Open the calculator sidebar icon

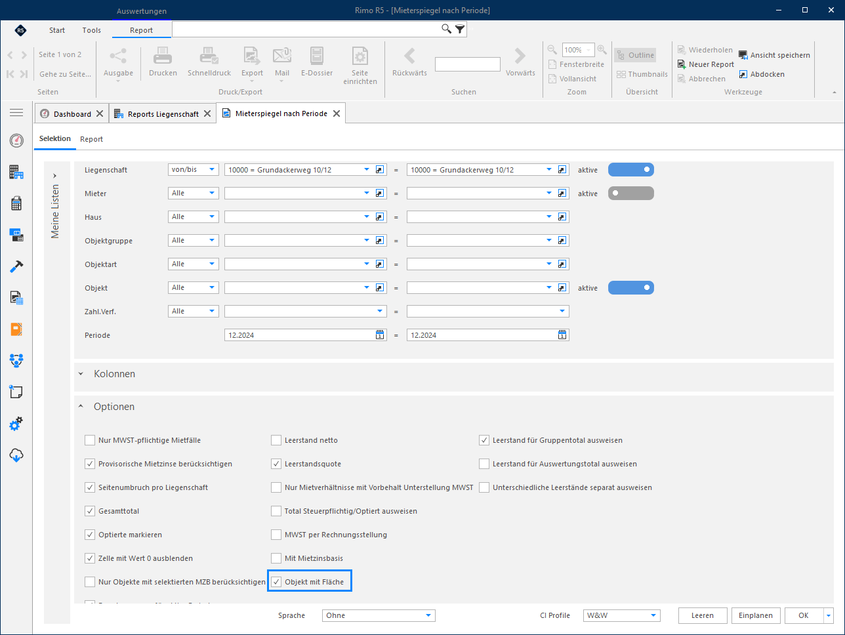pyautogui.click(x=16, y=203)
